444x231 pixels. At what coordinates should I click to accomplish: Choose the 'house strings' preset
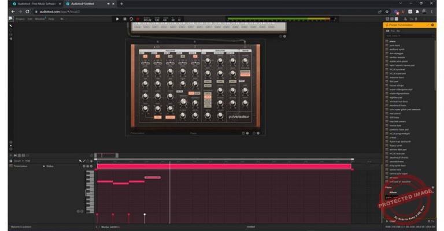pos(396,85)
